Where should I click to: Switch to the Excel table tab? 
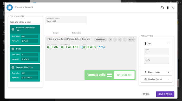click(76, 33)
